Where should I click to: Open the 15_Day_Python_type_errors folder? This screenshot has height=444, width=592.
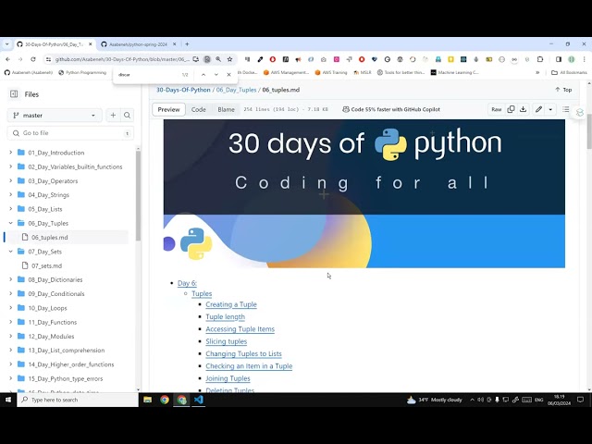point(66,378)
